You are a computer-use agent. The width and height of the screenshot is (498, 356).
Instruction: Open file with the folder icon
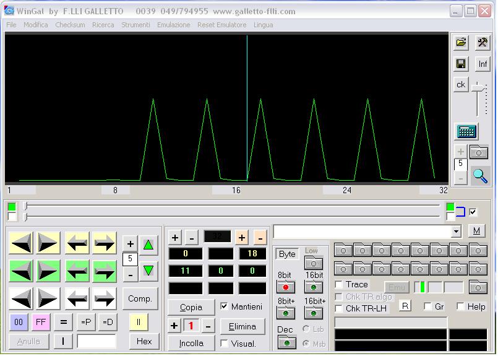[x=461, y=42]
